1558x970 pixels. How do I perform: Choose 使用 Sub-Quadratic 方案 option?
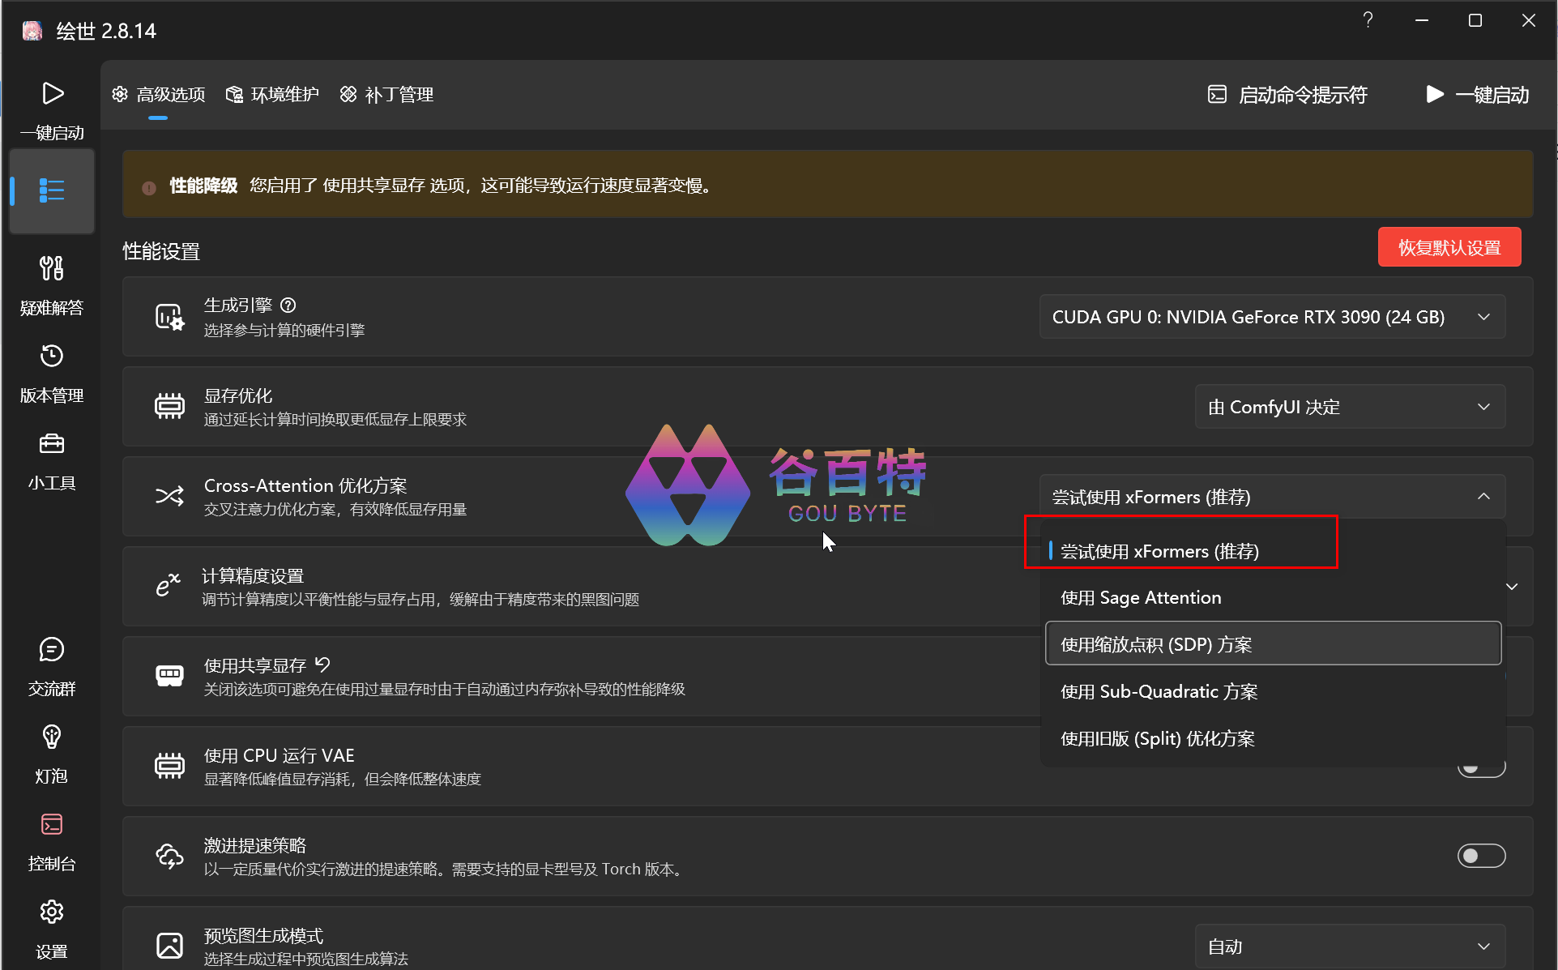tap(1159, 692)
